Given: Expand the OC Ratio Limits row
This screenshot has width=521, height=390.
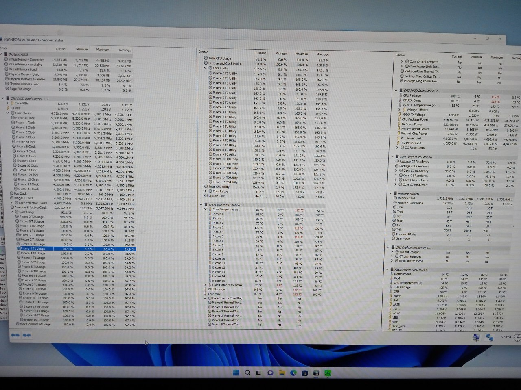Looking at the screenshot, I should (398, 147).
